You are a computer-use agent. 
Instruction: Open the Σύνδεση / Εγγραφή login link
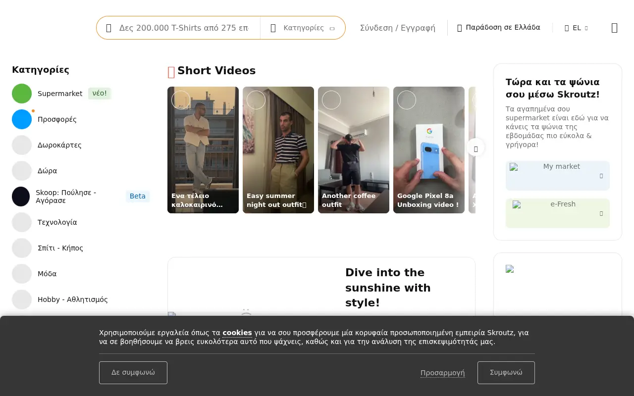click(x=398, y=28)
